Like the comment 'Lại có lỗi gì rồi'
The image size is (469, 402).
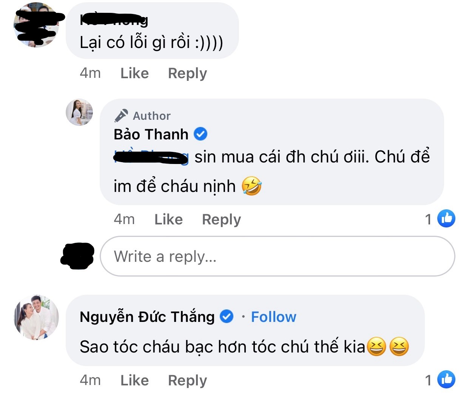(134, 73)
